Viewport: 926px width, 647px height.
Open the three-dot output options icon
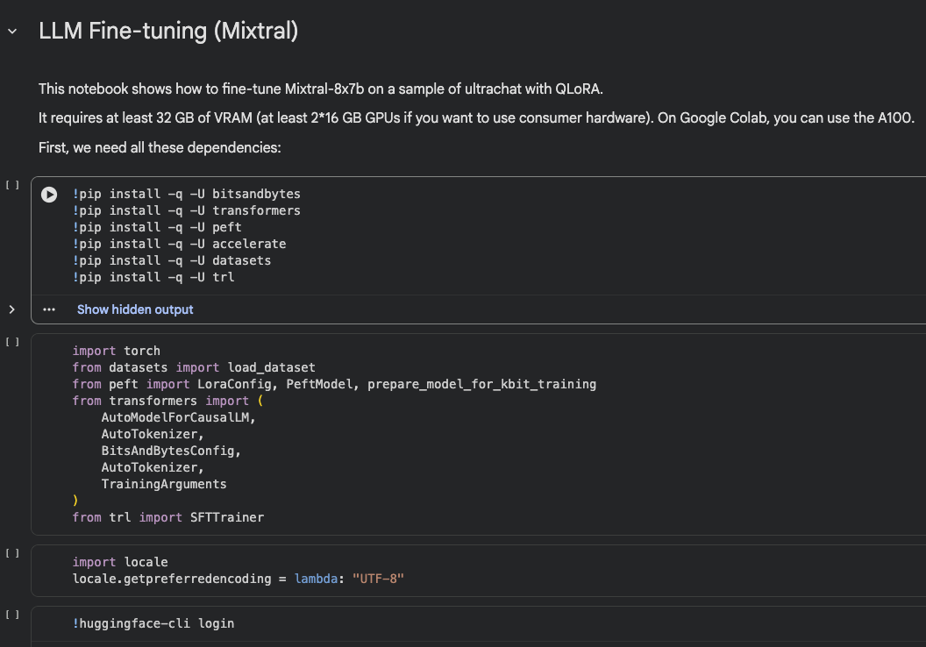pos(49,309)
